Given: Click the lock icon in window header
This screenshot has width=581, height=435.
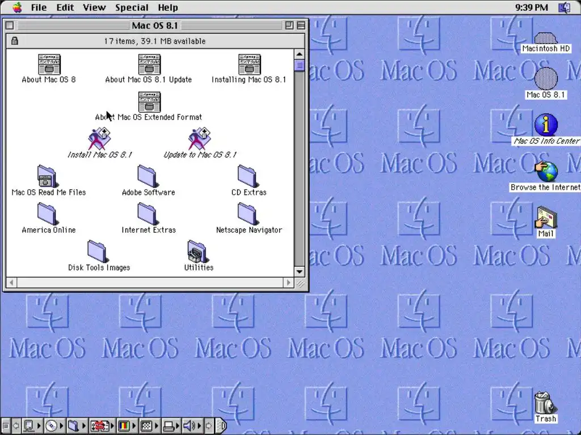Looking at the screenshot, I should [14, 41].
